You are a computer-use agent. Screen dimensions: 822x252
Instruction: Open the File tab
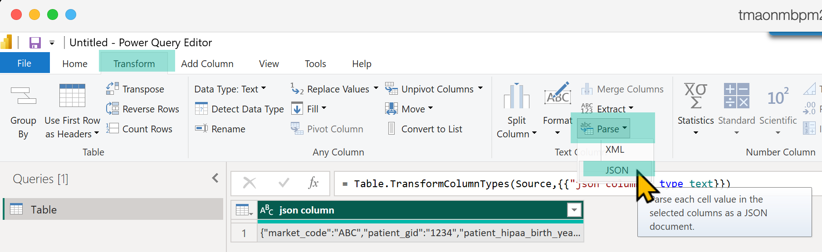tap(24, 63)
